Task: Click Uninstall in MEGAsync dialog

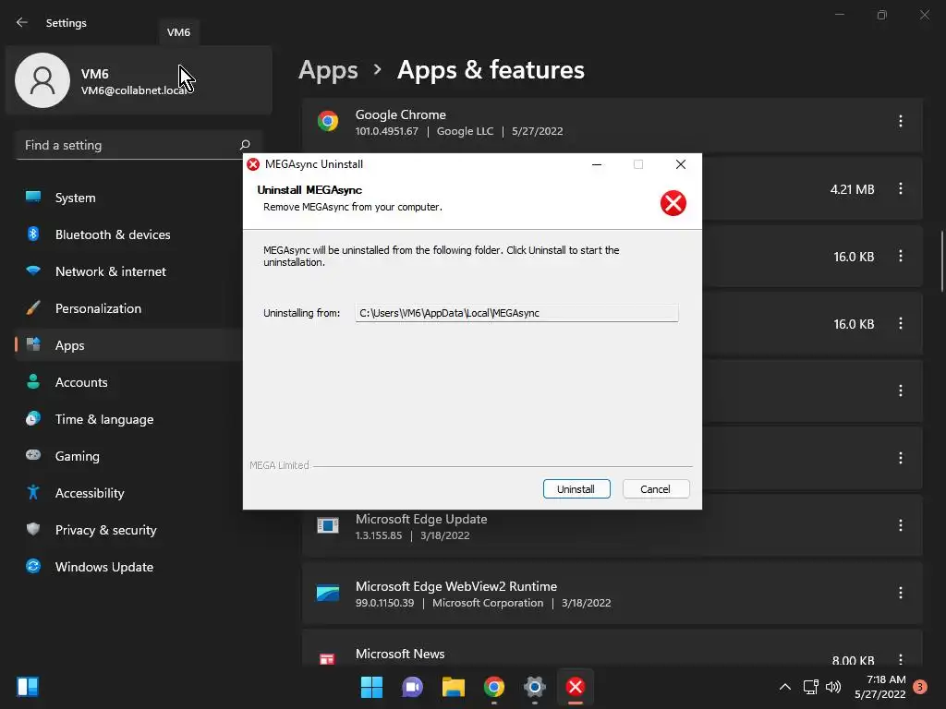Action: 576,489
